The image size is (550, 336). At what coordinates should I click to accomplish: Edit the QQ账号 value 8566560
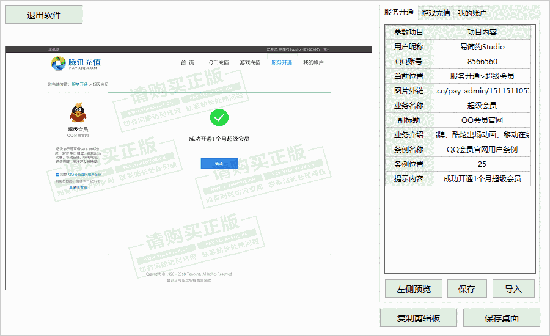click(482, 61)
